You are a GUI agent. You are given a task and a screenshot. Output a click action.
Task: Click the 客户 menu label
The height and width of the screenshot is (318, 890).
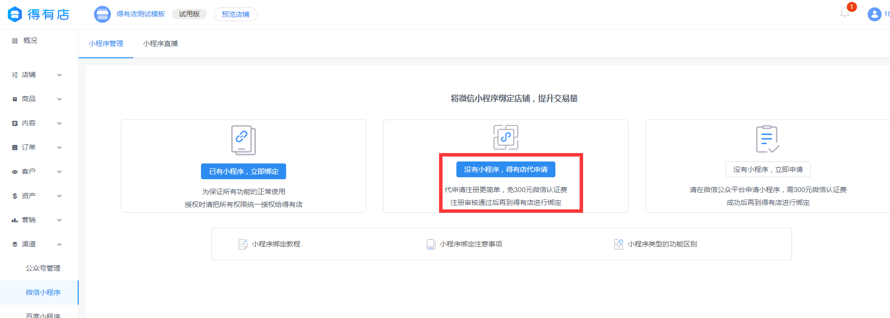[29, 172]
